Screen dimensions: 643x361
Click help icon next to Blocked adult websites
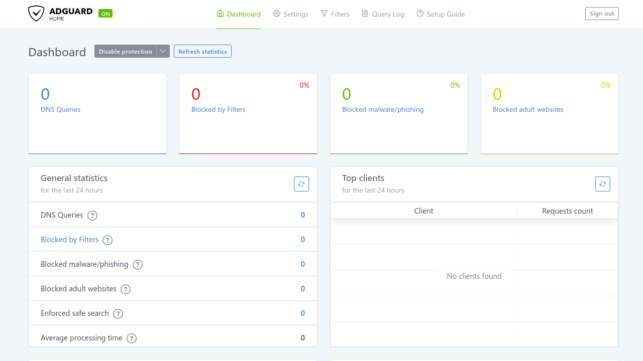126,289
